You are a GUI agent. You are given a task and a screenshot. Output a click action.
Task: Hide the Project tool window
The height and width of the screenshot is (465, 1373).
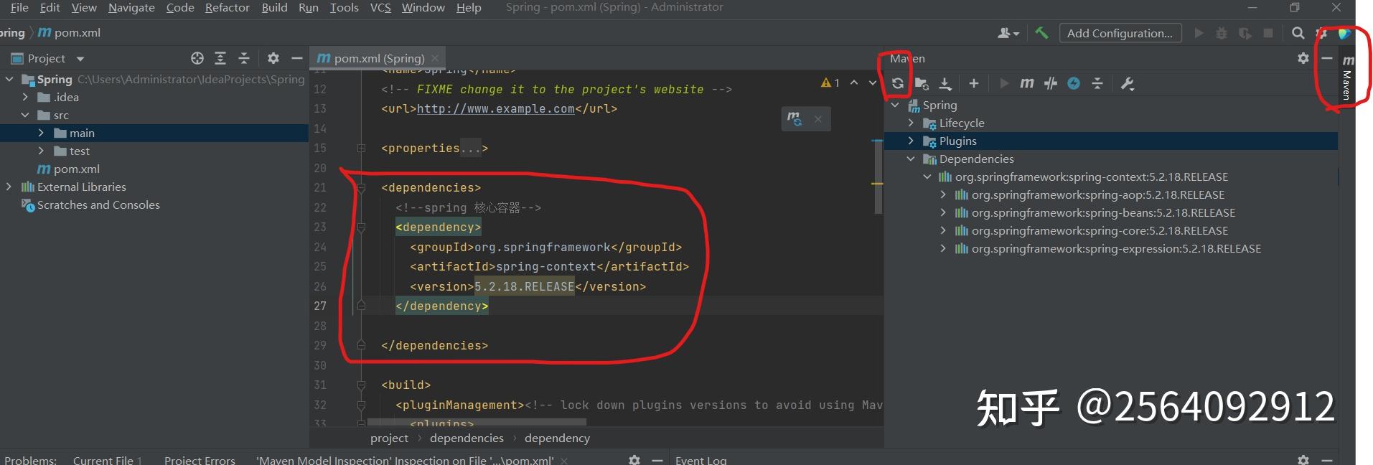click(x=296, y=58)
